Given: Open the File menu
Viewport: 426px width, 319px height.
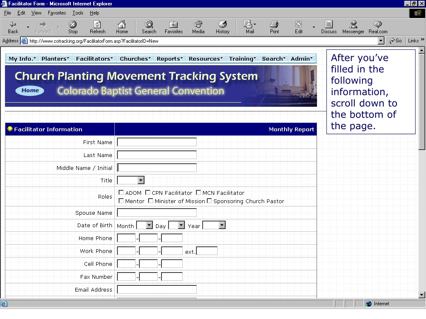Looking at the screenshot, I should coord(7,13).
